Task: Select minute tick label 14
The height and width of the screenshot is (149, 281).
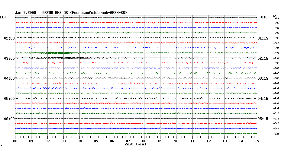Action: (241, 141)
